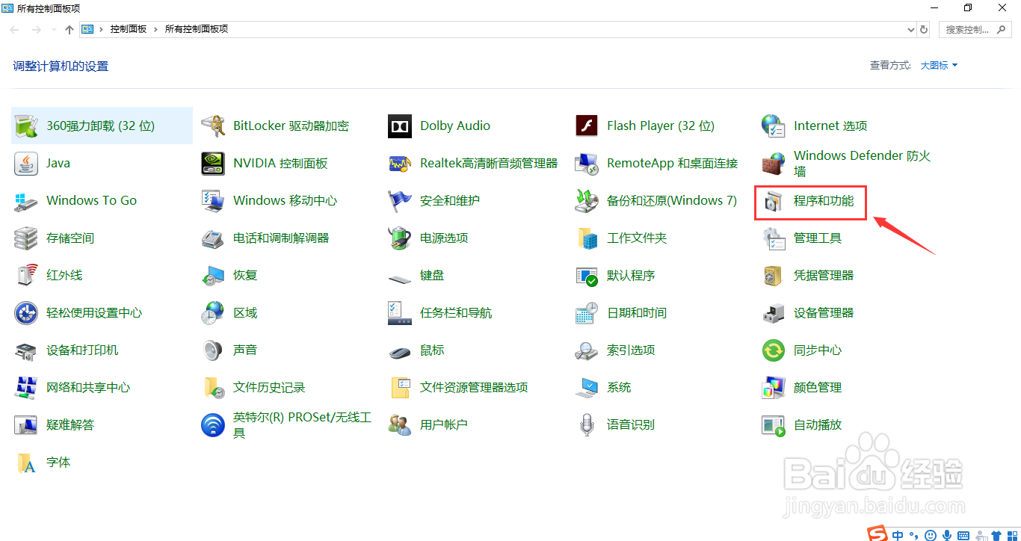Open 键盘 settings
The height and width of the screenshot is (541, 1021).
pyautogui.click(x=431, y=275)
